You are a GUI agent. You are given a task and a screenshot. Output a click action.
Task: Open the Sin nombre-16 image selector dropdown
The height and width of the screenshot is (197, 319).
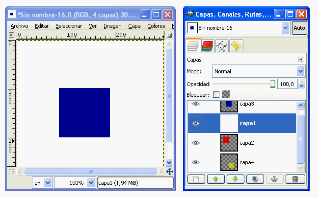pos(238,28)
